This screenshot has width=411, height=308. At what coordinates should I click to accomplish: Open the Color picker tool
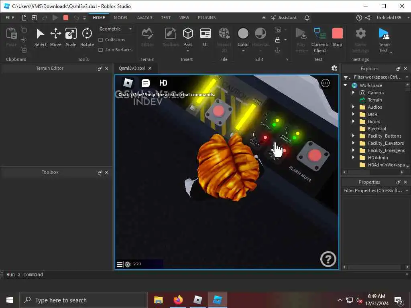click(243, 38)
